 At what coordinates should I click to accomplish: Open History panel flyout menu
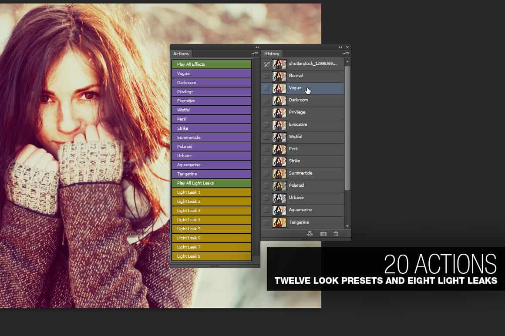[x=346, y=54]
